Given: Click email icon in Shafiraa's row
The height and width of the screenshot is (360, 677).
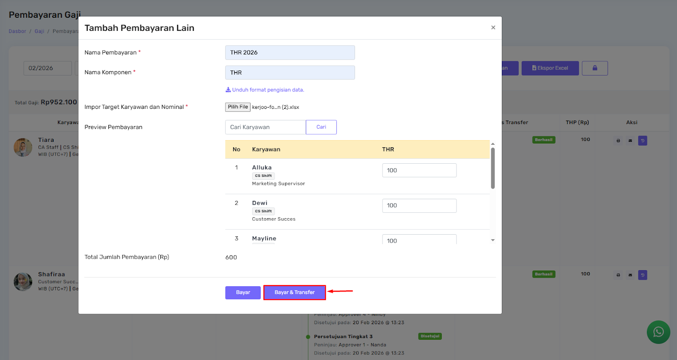Looking at the screenshot, I should [x=630, y=275].
